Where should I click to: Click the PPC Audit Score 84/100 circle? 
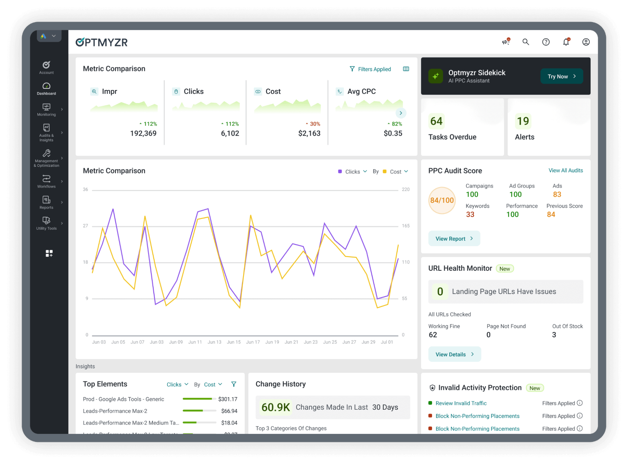click(x=442, y=200)
